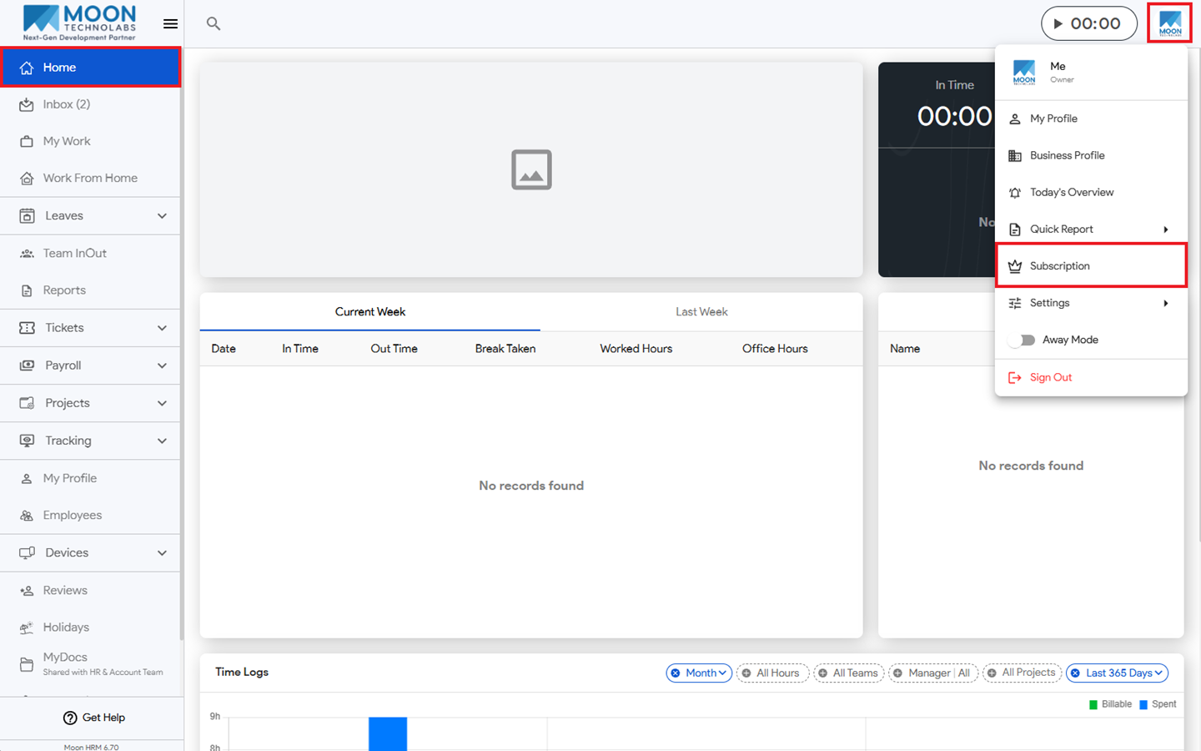1201x751 pixels.
Task: Expand the Tracking section chevron
Action: [x=162, y=441]
